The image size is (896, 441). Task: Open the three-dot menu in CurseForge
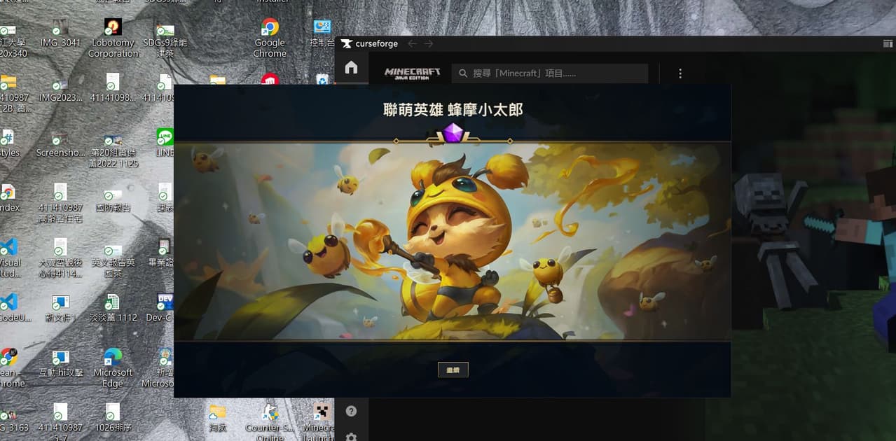pyautogui.click(x=680, y=73)
